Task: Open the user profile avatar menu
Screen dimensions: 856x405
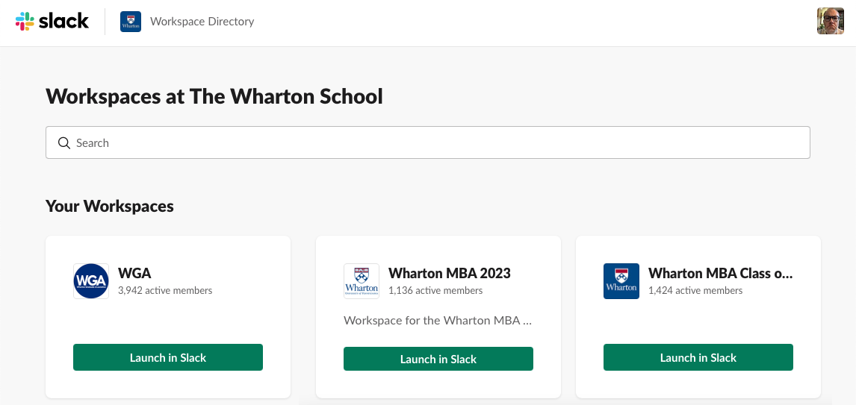Action: 831,22
